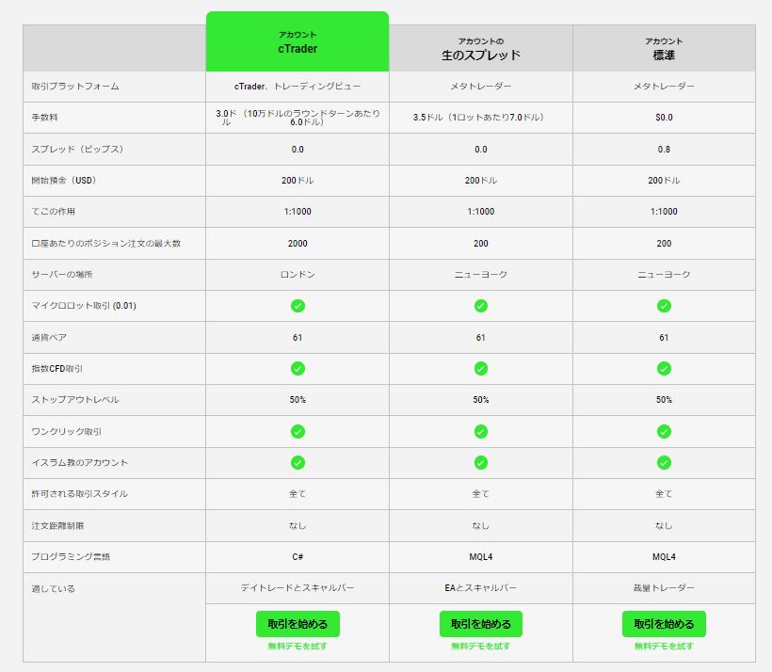Click the 取引プラットフォーム row label

coord(75,87)
